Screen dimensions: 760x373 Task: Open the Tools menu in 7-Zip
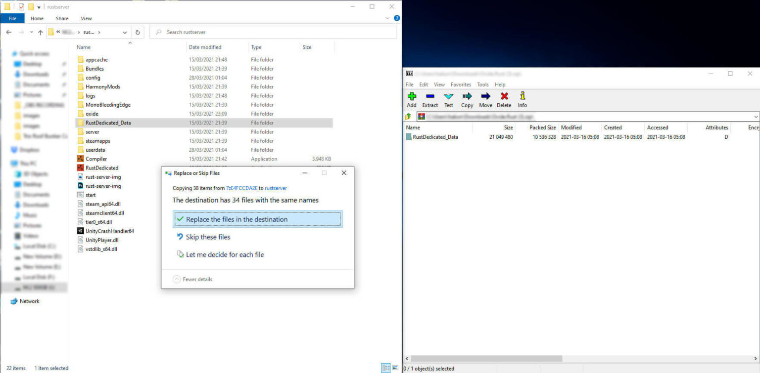(x=482, y=84)
